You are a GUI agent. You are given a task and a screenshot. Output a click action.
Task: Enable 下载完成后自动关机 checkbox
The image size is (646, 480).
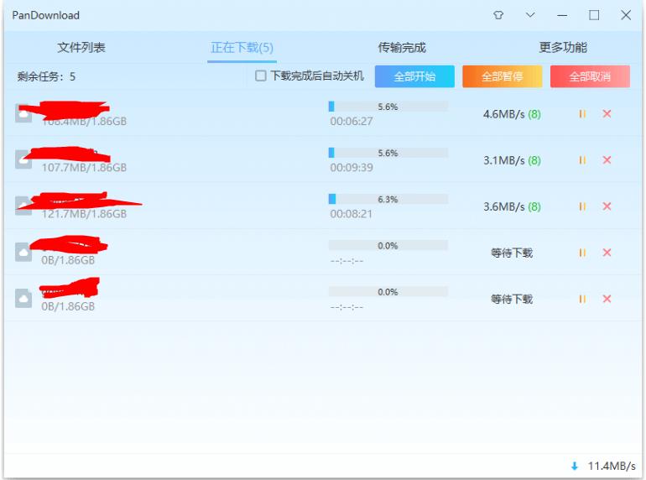click(261, 76)
